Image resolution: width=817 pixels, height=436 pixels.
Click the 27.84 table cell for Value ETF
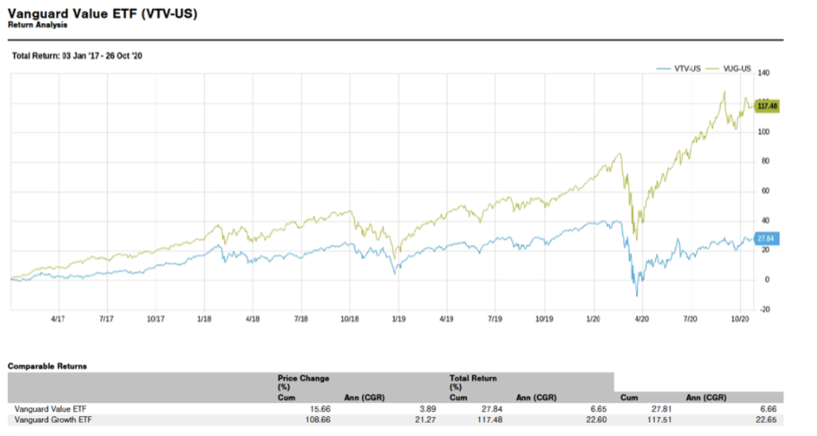coord(491,409)
